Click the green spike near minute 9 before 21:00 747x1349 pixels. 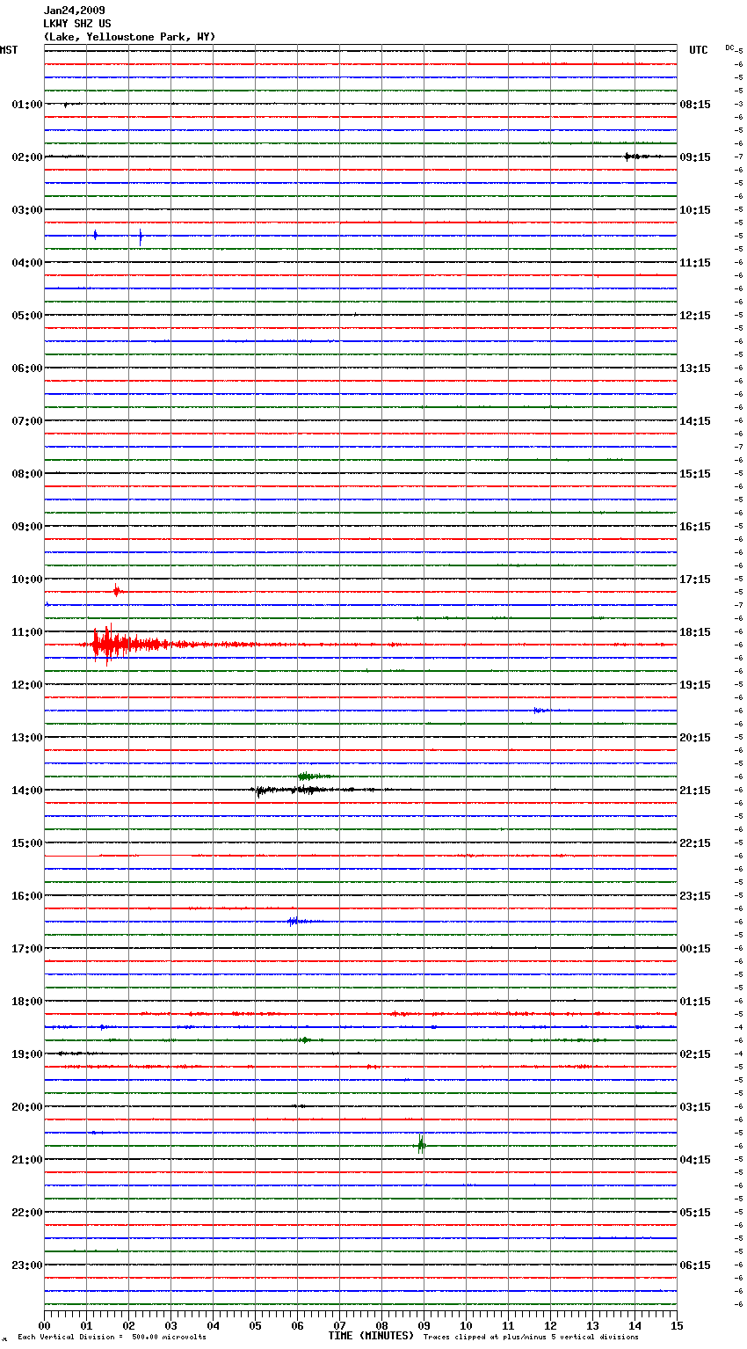pos(422,1145)
